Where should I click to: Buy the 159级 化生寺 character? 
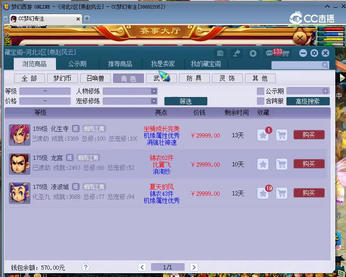309,135
